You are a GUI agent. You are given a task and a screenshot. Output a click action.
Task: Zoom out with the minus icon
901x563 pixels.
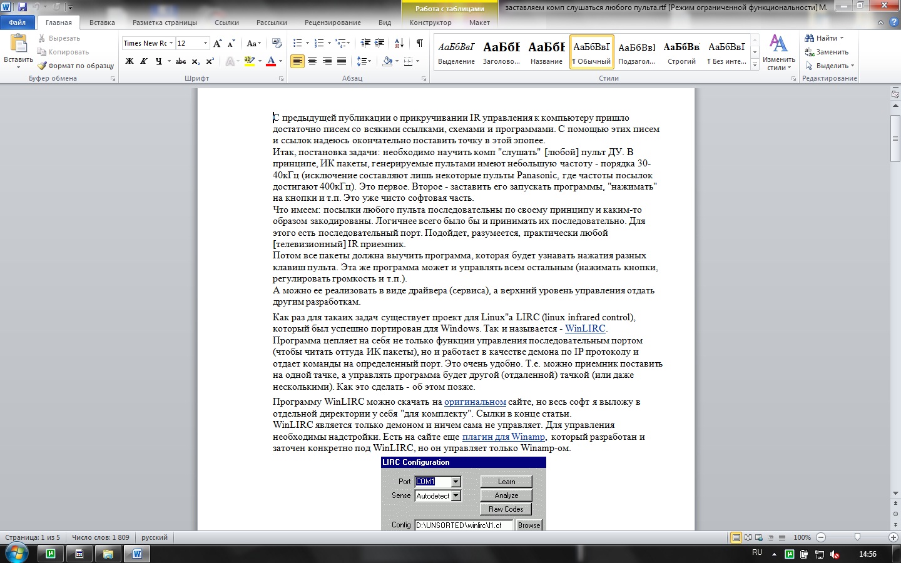tap(821, 537)
